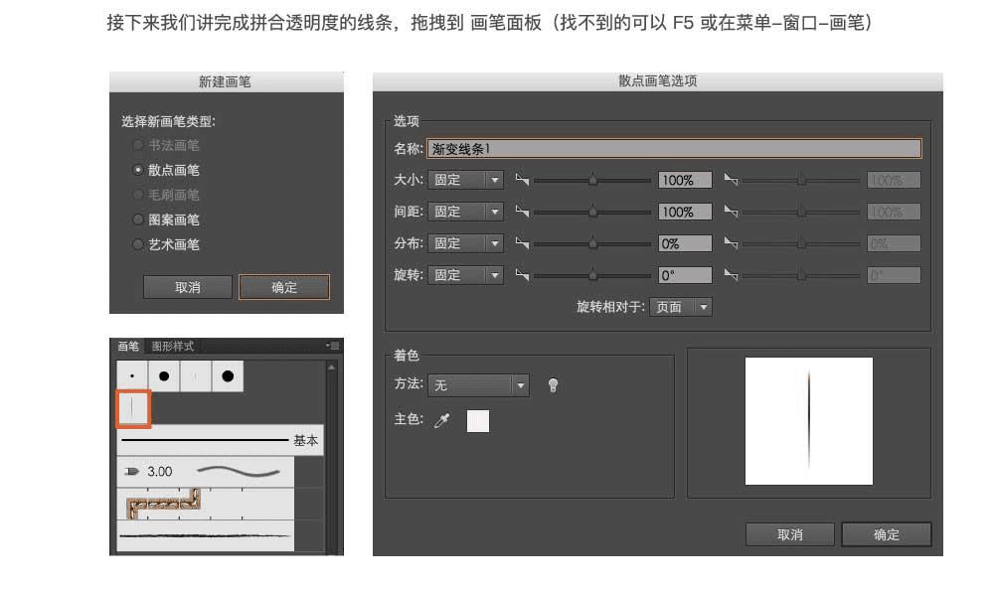994x590 pixels.
Task: Click brush preview thumbnail
Action: click(x=809, y=421)
